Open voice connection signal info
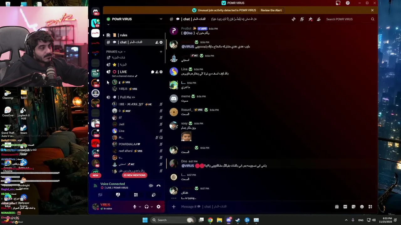The width and height of the screenshot is (401, 225). pos(95,186)
